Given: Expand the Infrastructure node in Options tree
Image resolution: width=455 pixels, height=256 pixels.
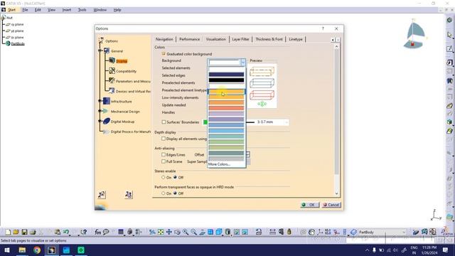Looking at the screenshot, I should coord(100,101).
